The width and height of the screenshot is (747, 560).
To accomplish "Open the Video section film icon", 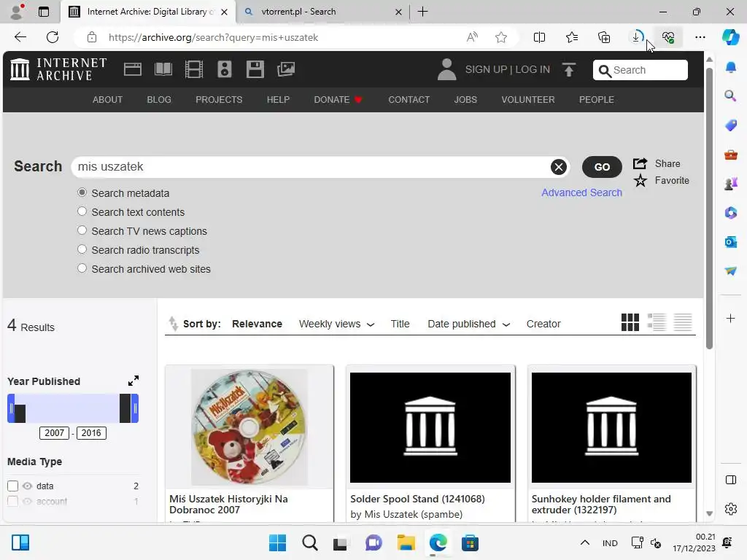I will point(194,69).
